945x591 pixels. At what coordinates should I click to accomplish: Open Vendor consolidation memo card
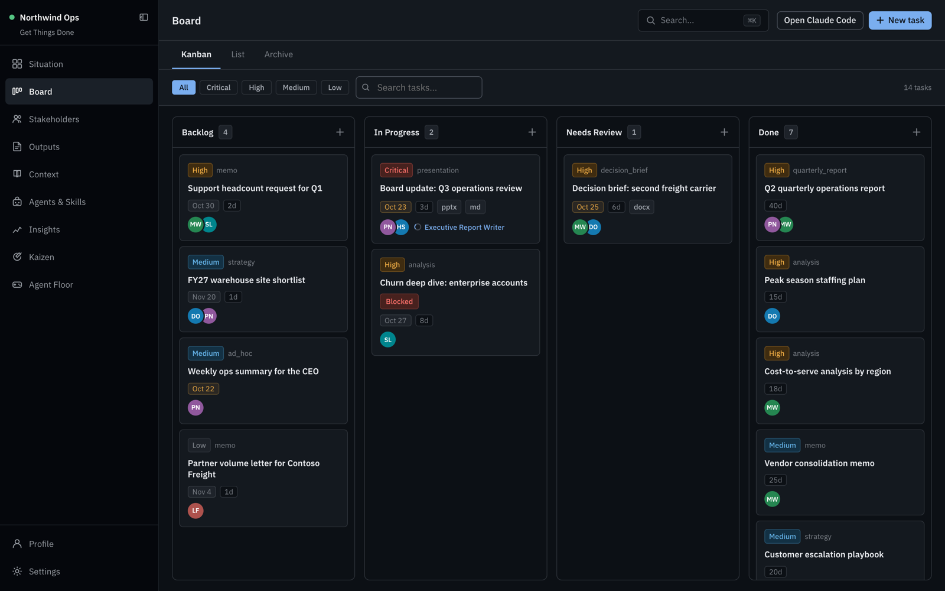point(840,472)
